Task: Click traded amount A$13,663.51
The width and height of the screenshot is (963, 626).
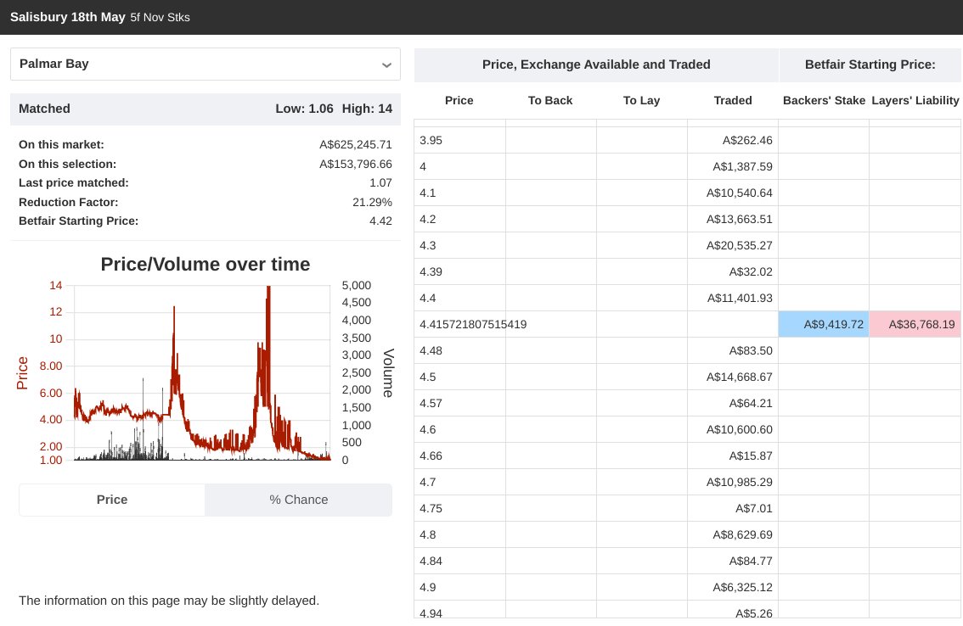Action: tap(739, 220)
